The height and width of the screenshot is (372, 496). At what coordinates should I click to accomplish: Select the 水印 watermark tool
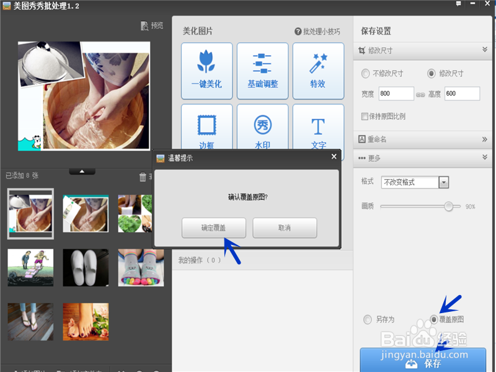point(262,128)
